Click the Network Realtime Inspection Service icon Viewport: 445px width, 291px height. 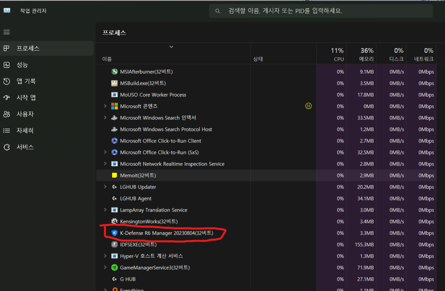coord(114,164)
